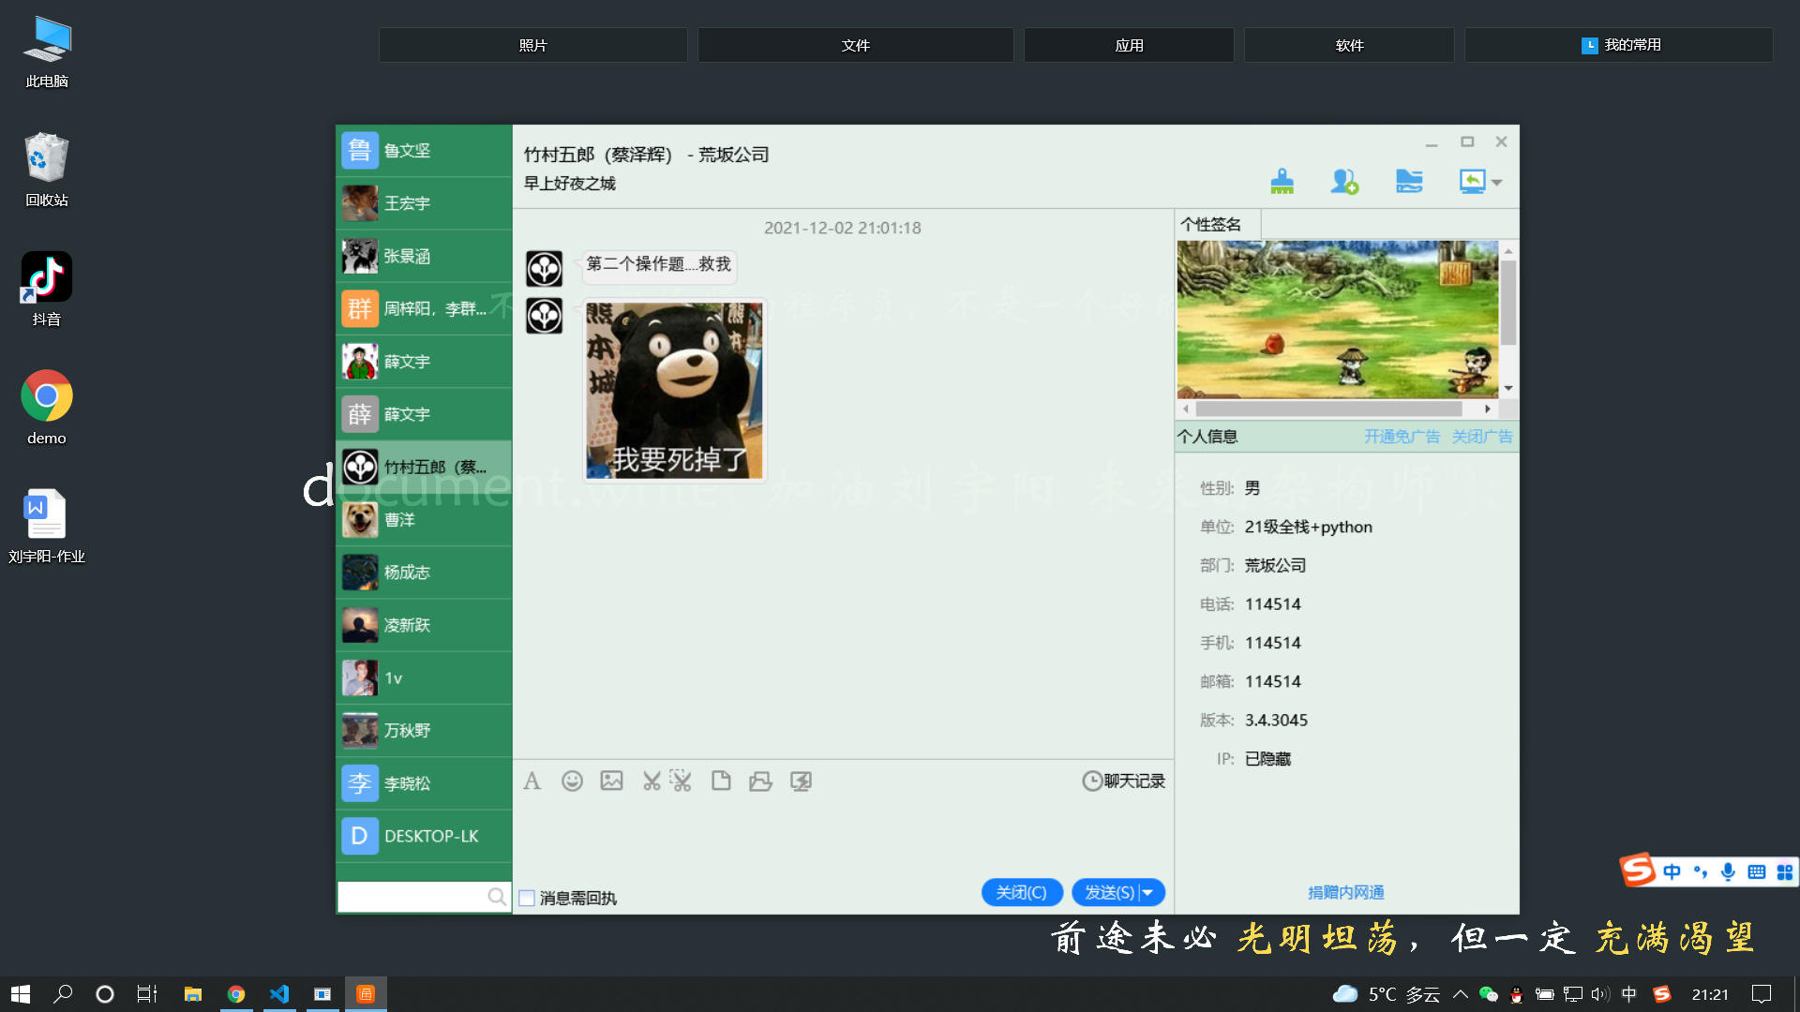Open the shared folder icon in header

(x=1409, y=181)
